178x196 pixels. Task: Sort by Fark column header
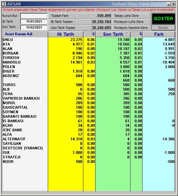click(159, 34)
